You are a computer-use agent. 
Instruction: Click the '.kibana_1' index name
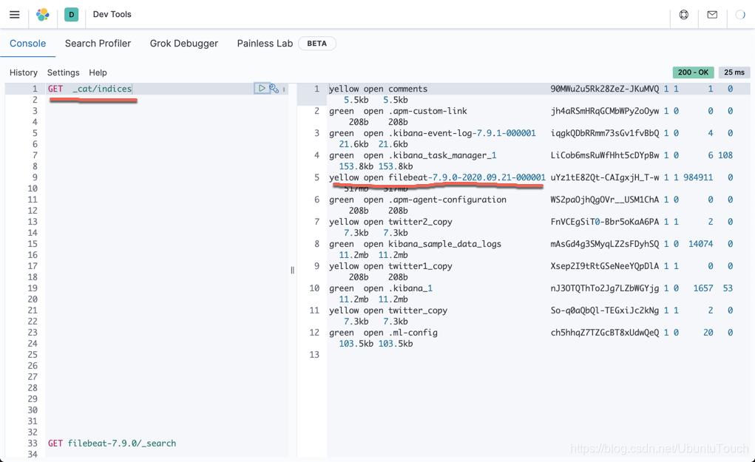(x=410, y=288)
